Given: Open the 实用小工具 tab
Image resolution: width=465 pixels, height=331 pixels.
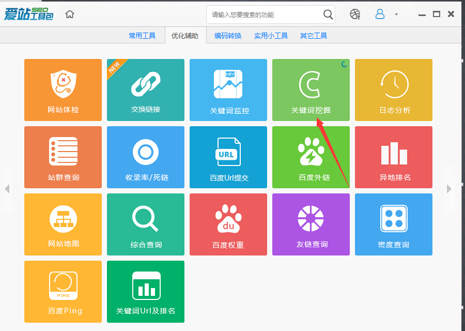Looking at the screenshot, I should 271,36.
